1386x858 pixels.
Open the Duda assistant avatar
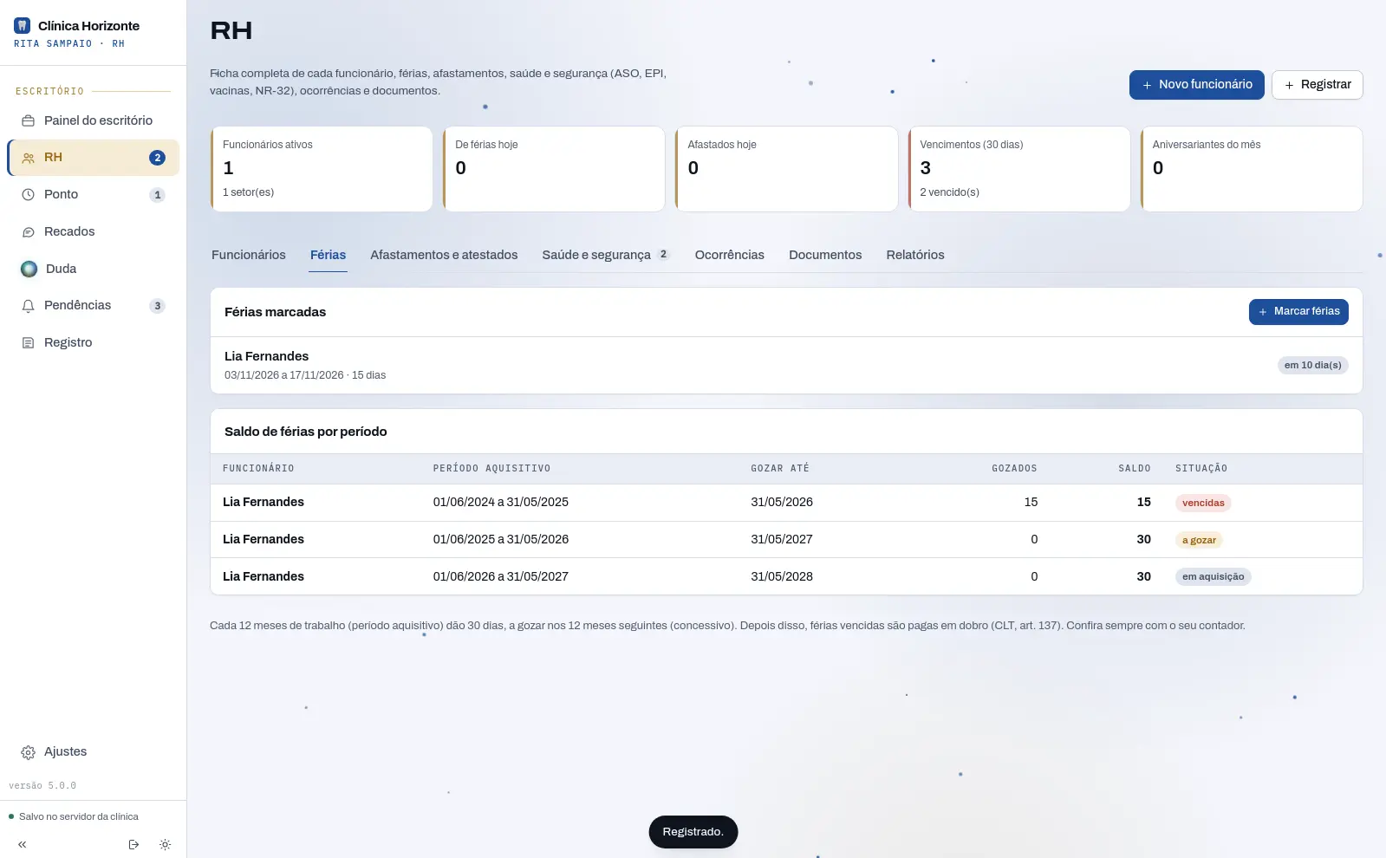coord(29,269)
